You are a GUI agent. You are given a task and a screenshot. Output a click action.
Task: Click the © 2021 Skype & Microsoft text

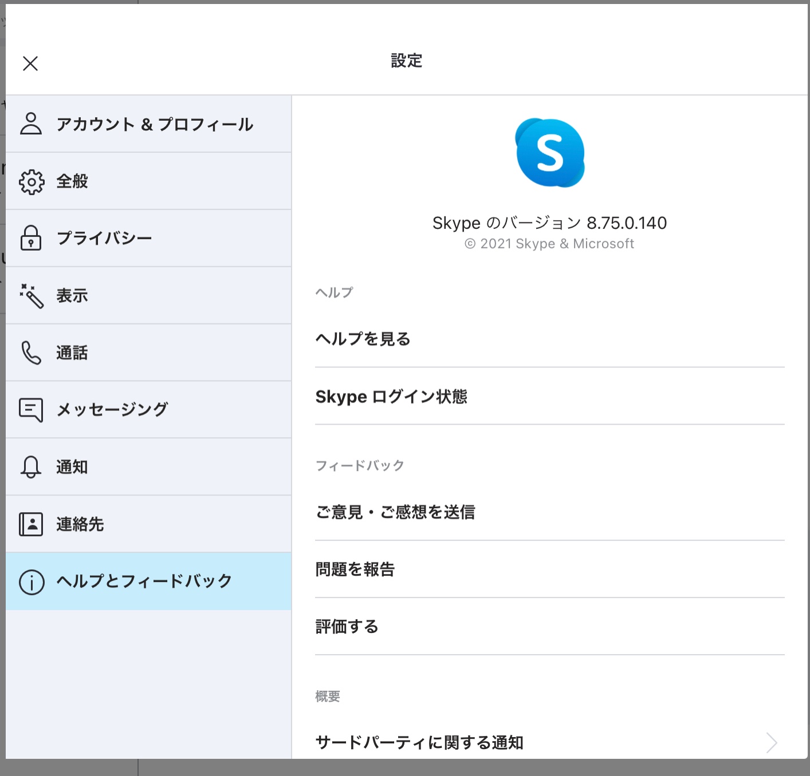point(549,244)
